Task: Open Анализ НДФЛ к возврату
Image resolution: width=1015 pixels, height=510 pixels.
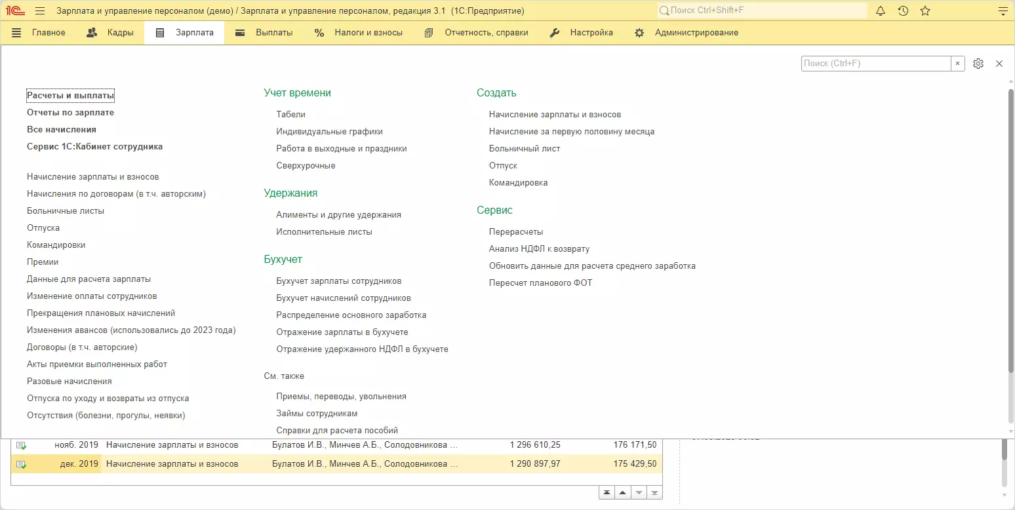Action: tap(539, 249)
